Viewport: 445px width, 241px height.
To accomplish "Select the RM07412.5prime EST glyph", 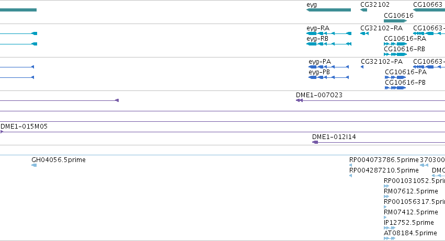I will point(385,217).
